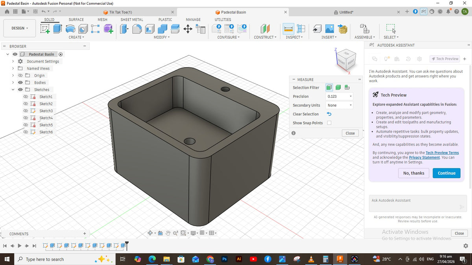Toggle visibility of Sketch3

coord(26,111)
